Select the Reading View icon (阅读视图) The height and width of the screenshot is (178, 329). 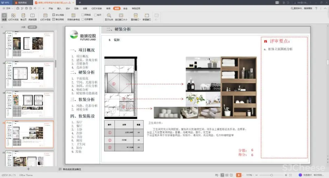coord(33,17)
